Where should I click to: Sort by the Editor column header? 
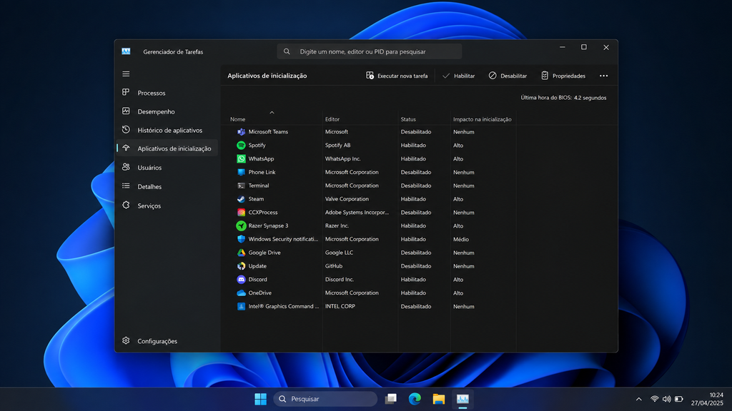pos(332,119)
